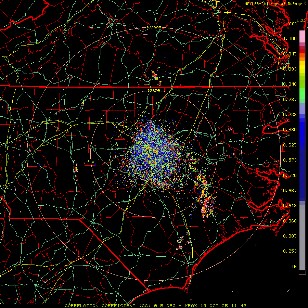Click the 0.253 scale value
This screenshot has height=308, width=308.
pyautogui.click(x=290, y=251)
